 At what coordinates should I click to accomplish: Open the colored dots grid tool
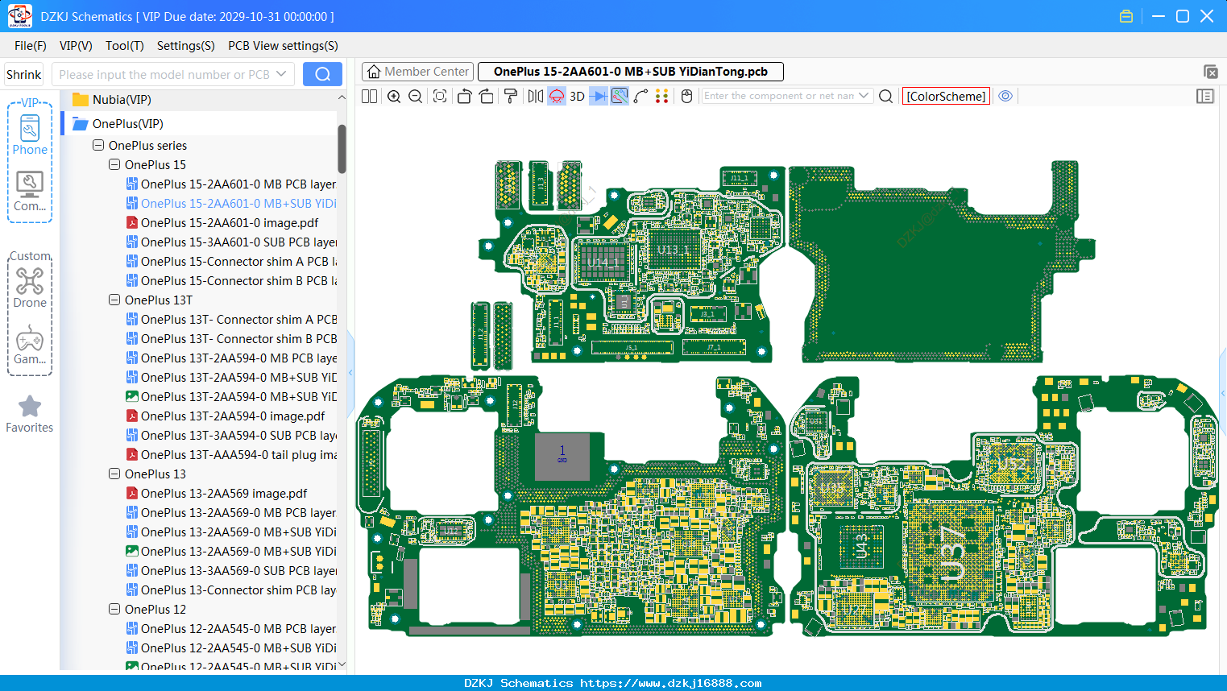coord(662,96)
